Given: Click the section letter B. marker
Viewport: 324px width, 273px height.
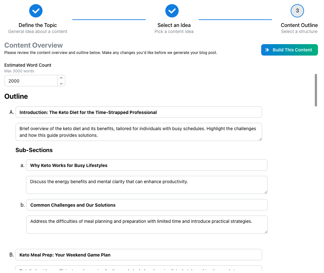Looking at the screenshot, I should tap(12, 255).
